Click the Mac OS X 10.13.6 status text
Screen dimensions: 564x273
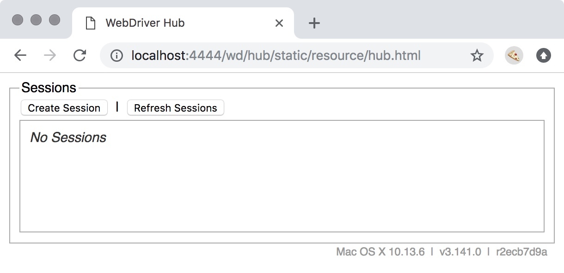[380, 252]
